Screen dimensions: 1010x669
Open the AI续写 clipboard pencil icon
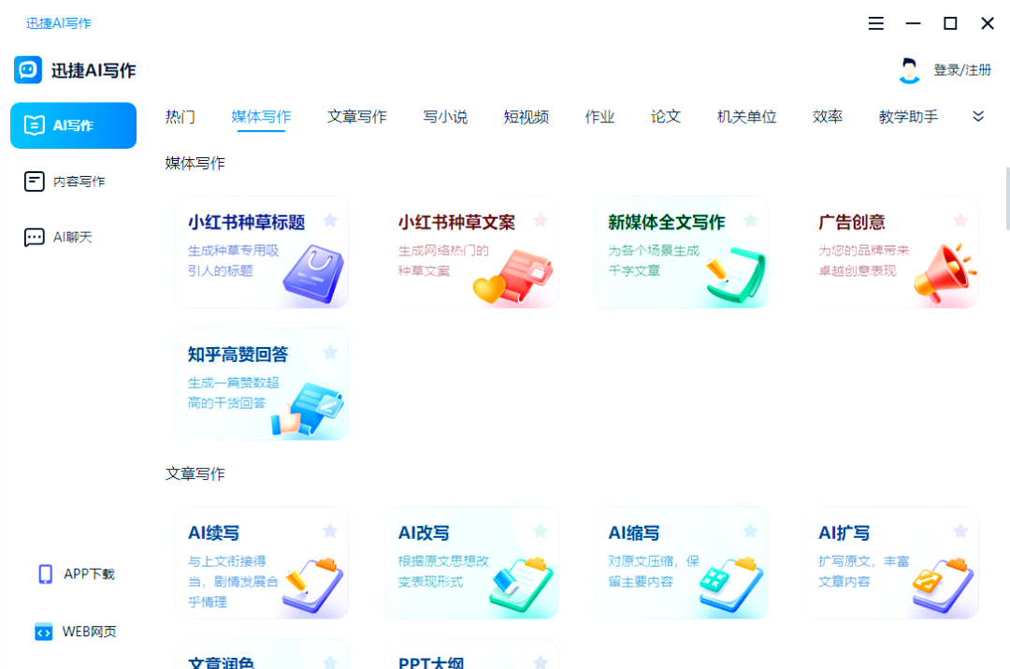pos(313,585)
